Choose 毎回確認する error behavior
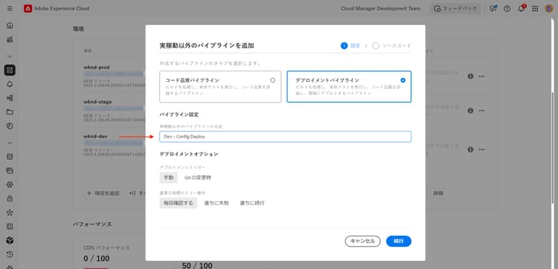 [x=179, y=203]
